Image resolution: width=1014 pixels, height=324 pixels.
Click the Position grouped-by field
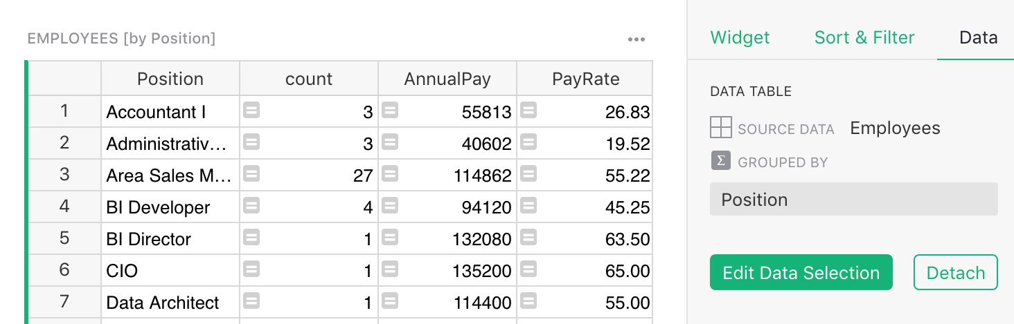point(853,200)
